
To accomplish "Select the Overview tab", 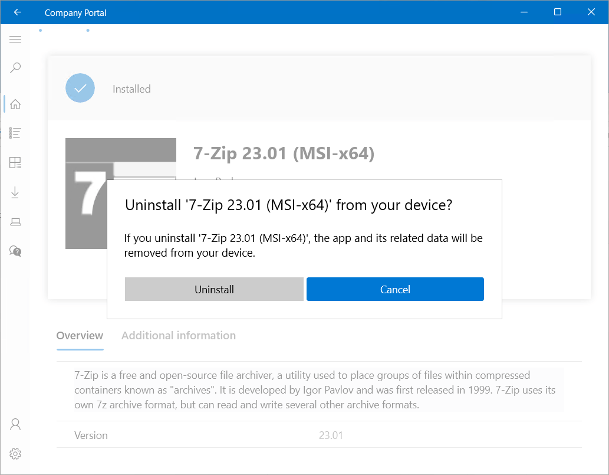I will coord(80,335).
